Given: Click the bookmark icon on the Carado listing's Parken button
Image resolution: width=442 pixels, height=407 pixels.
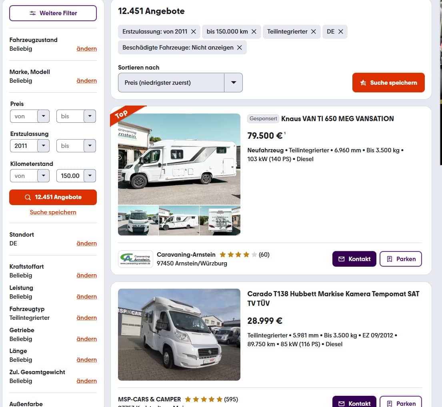Looking at the screenshot, I should [390, 403].
